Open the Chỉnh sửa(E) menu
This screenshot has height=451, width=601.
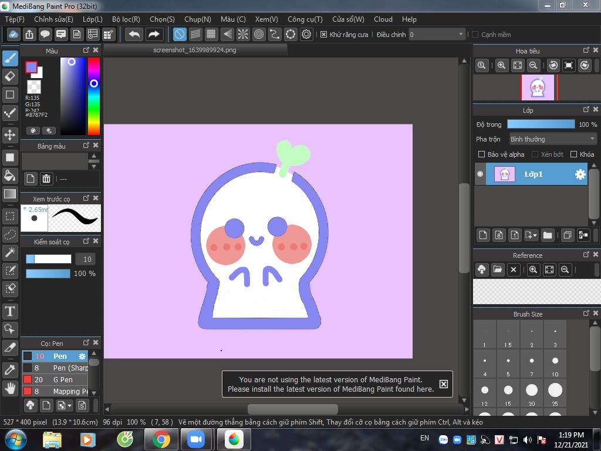click(x=53, y=19)
